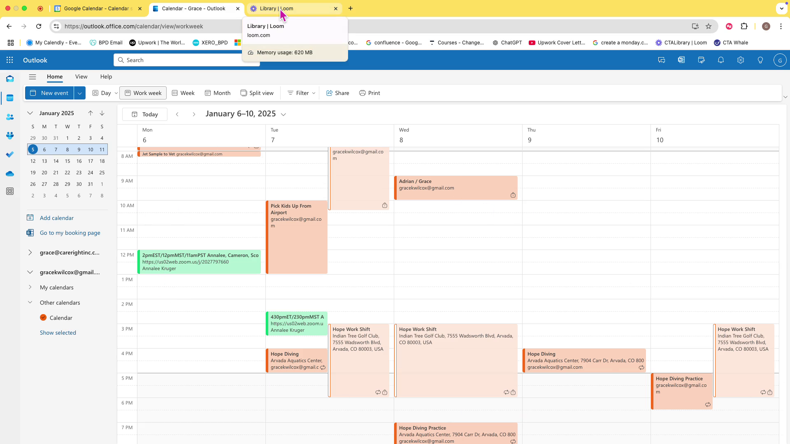Collapse the January 2025 mini calendar

tap(30, 113)
